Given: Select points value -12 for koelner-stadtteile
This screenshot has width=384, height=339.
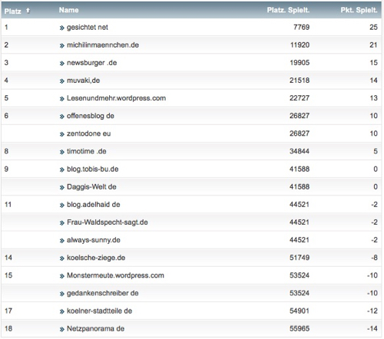Looking at the screenshot, I should [x=372, y=311].
